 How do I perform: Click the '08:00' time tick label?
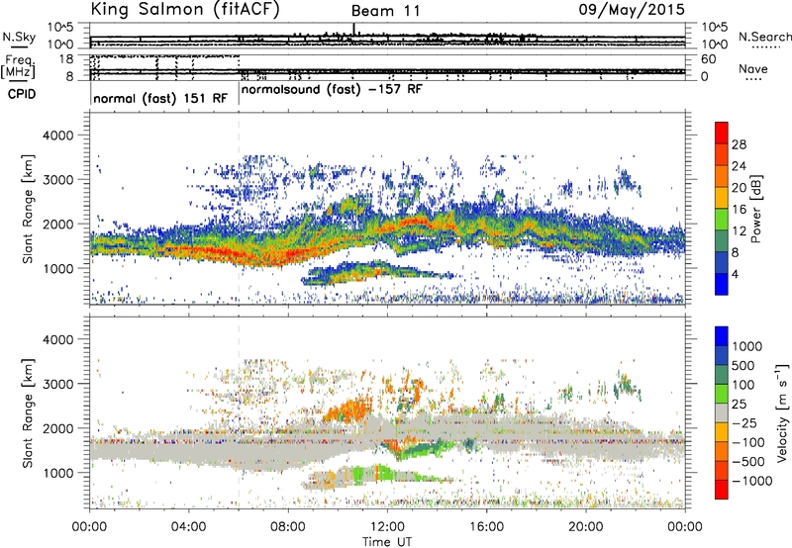(x=288, y=527)
